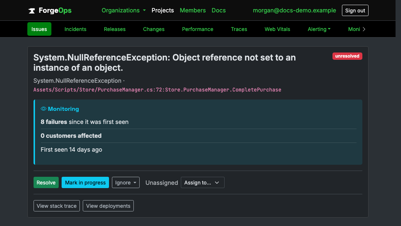Click the green Resolve button
Image resolution: width=401 pixels, height=226 pixels.
46,183
